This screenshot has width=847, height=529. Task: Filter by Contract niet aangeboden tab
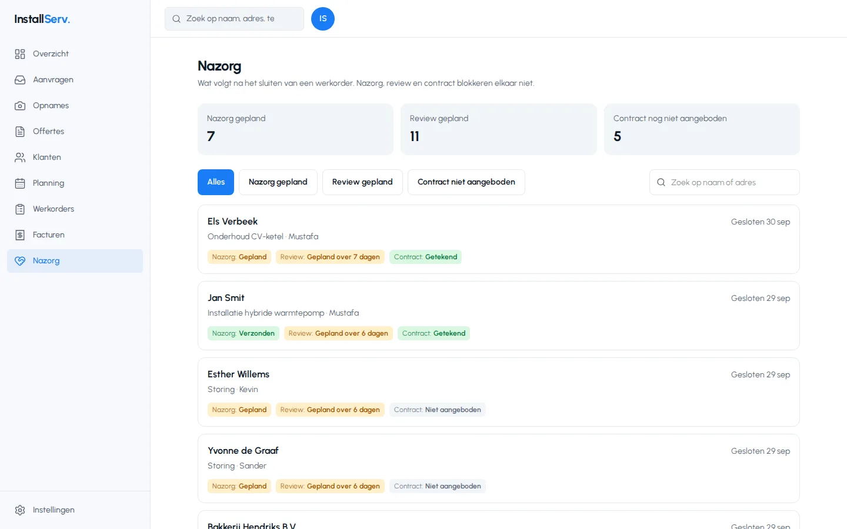[x=466, y=182]
